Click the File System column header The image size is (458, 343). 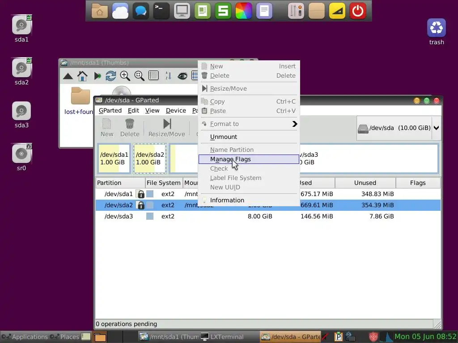click(164, 183)
